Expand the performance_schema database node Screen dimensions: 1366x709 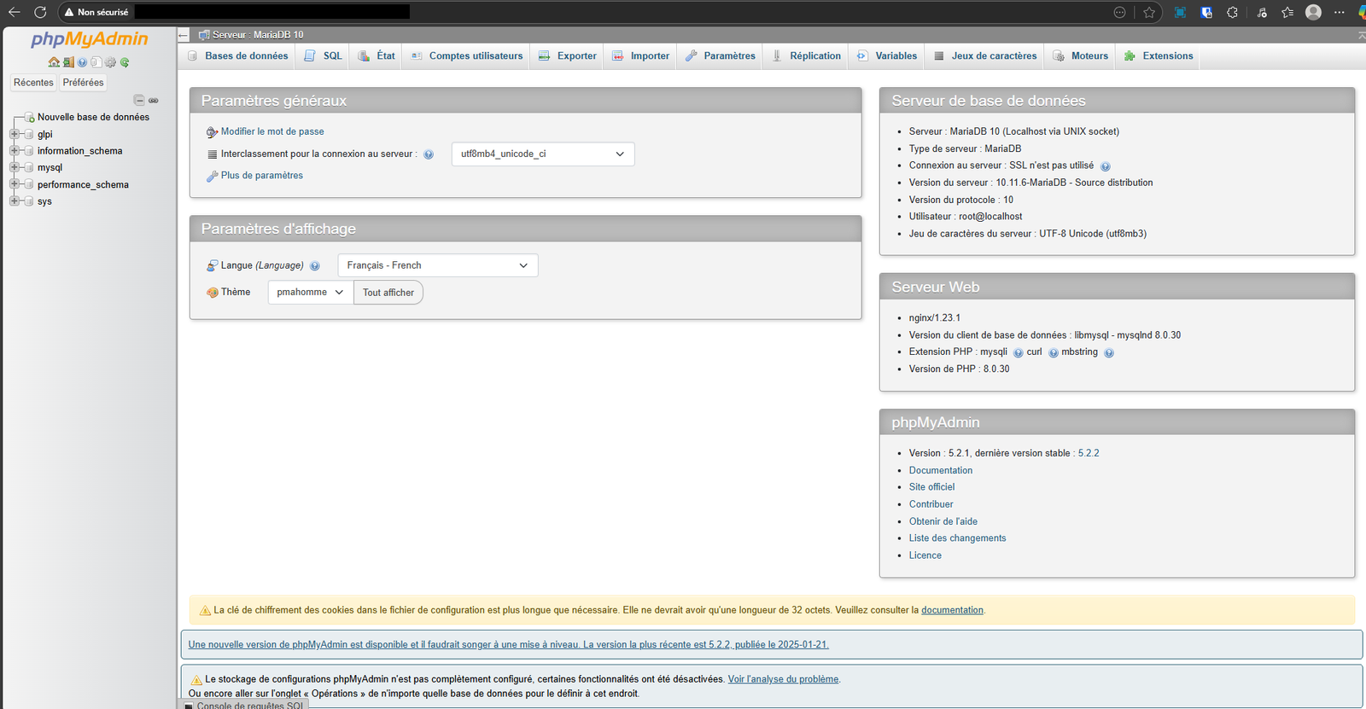(14, 184)
